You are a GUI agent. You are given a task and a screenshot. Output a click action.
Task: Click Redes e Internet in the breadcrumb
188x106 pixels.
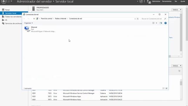[61, 19]
